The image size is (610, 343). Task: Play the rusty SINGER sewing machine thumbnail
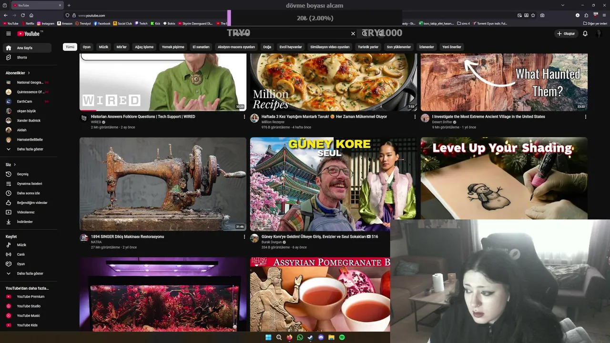(x=163, y=184)
